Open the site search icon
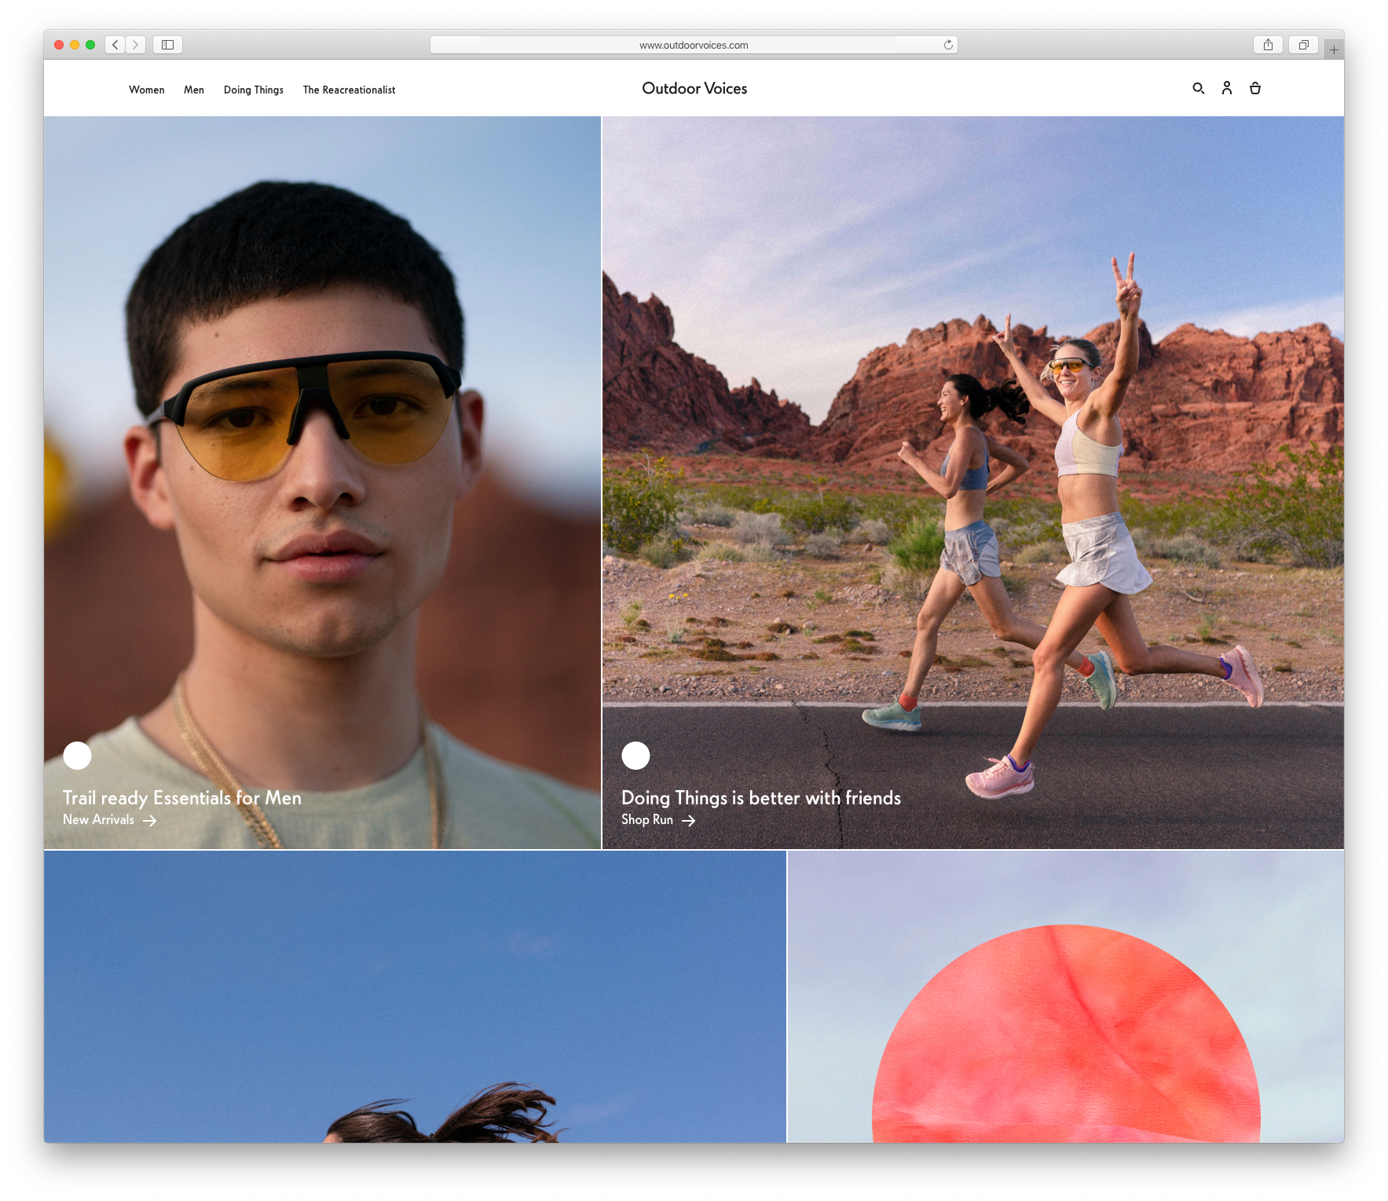 coord(1198,88)
